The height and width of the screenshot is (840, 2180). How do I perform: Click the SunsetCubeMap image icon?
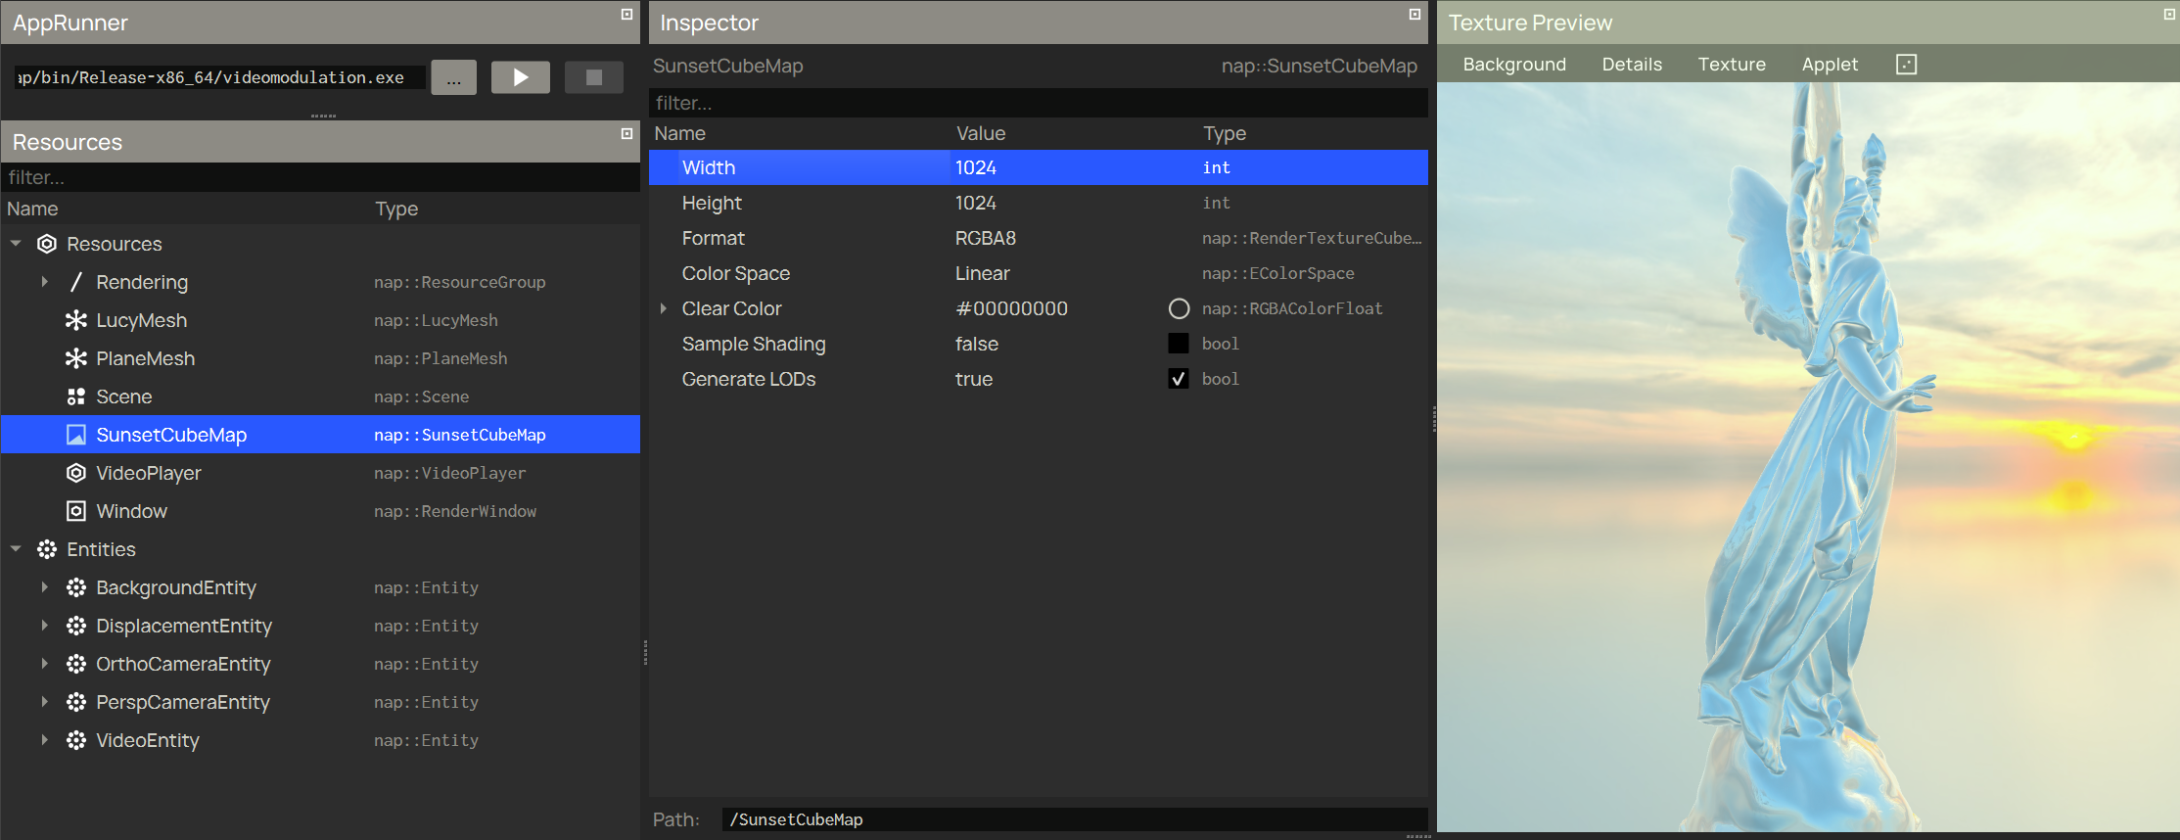75,435
